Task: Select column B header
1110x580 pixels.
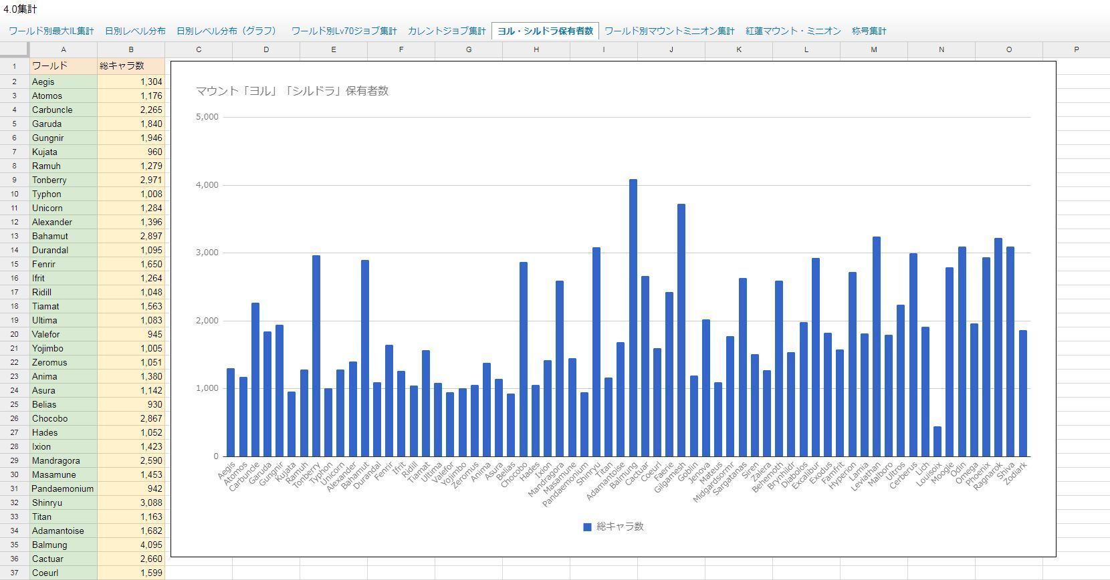Action: pos(131,49)
